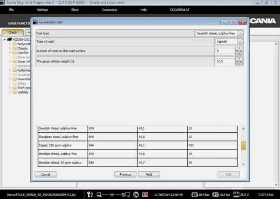Open the File menu
This screenshot has height=199, width=280.
point(11,10)
